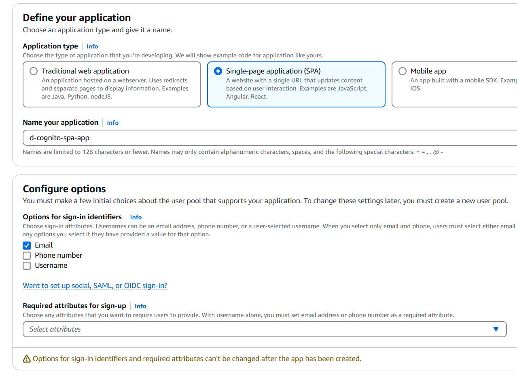The image size is (517, 374).
Task: Click the warning triangle icon
Action: pyautogui.click(x=27, y=359)
